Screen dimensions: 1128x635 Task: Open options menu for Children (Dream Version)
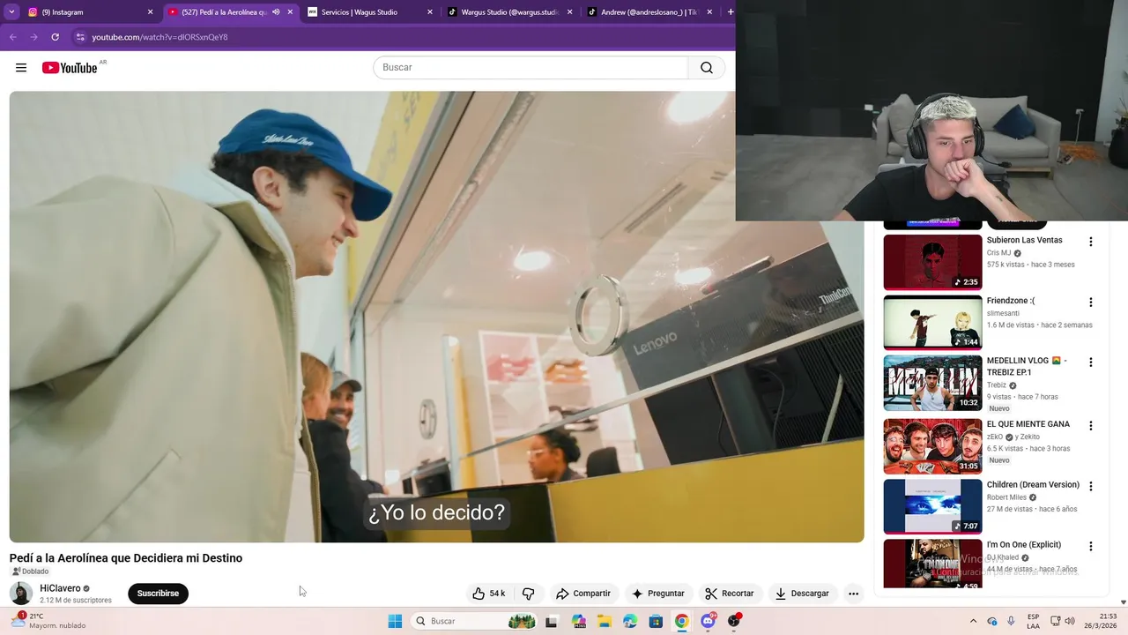[1090, 486]
